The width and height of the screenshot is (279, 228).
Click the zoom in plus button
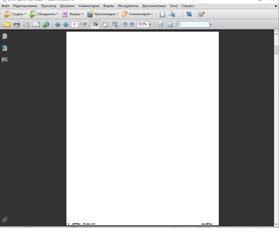pyautogui.click(x=132, y=24)
